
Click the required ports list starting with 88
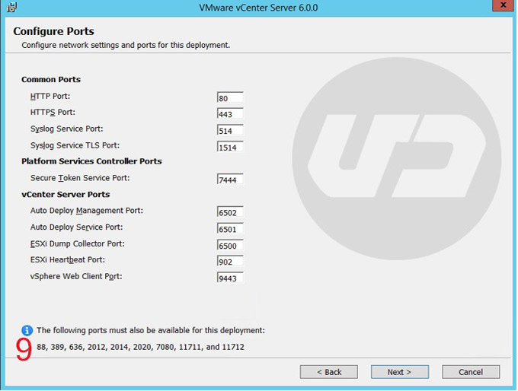point(140,347)
